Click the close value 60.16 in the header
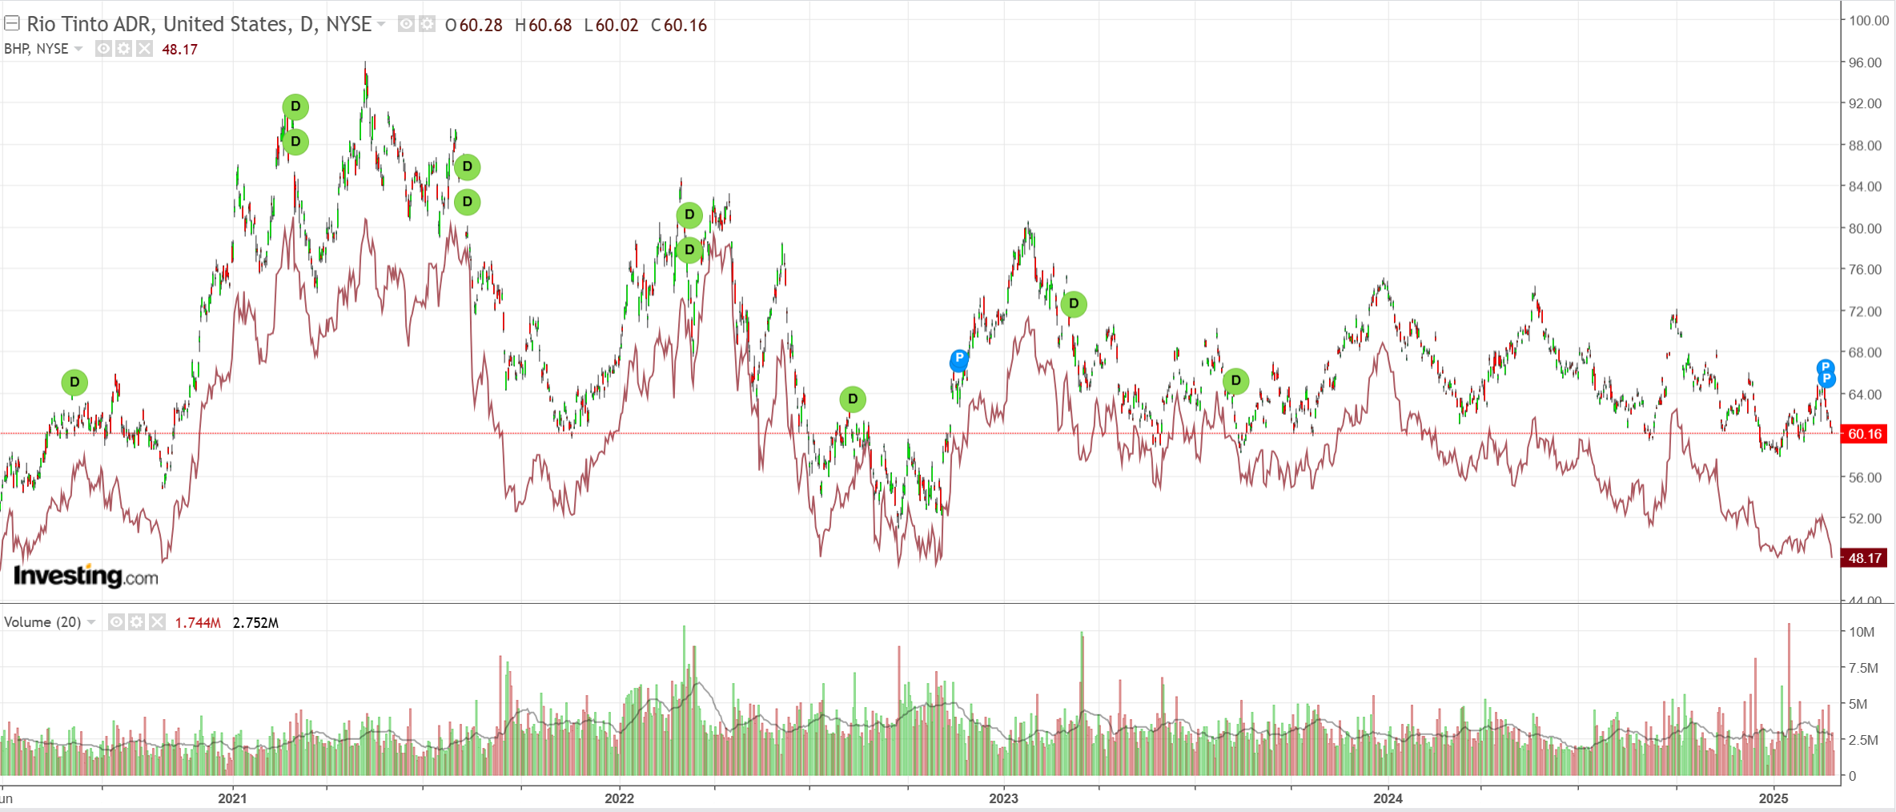 pyautogui.click(x=685, y=25)
